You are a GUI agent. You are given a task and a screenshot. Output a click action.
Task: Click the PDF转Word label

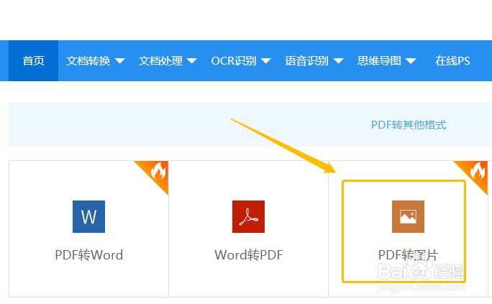[88, 255]
